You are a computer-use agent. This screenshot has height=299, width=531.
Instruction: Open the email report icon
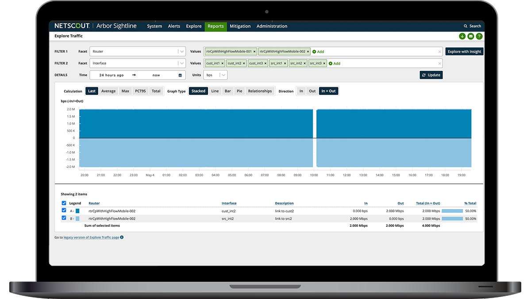pyautogui.click(x=470, y=36)
